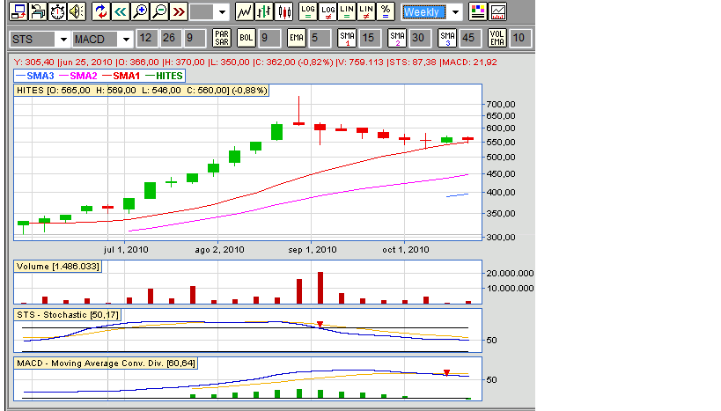Click the VOL EMA button
Viewport: 721px width, 411px height.
pos(497,39)
